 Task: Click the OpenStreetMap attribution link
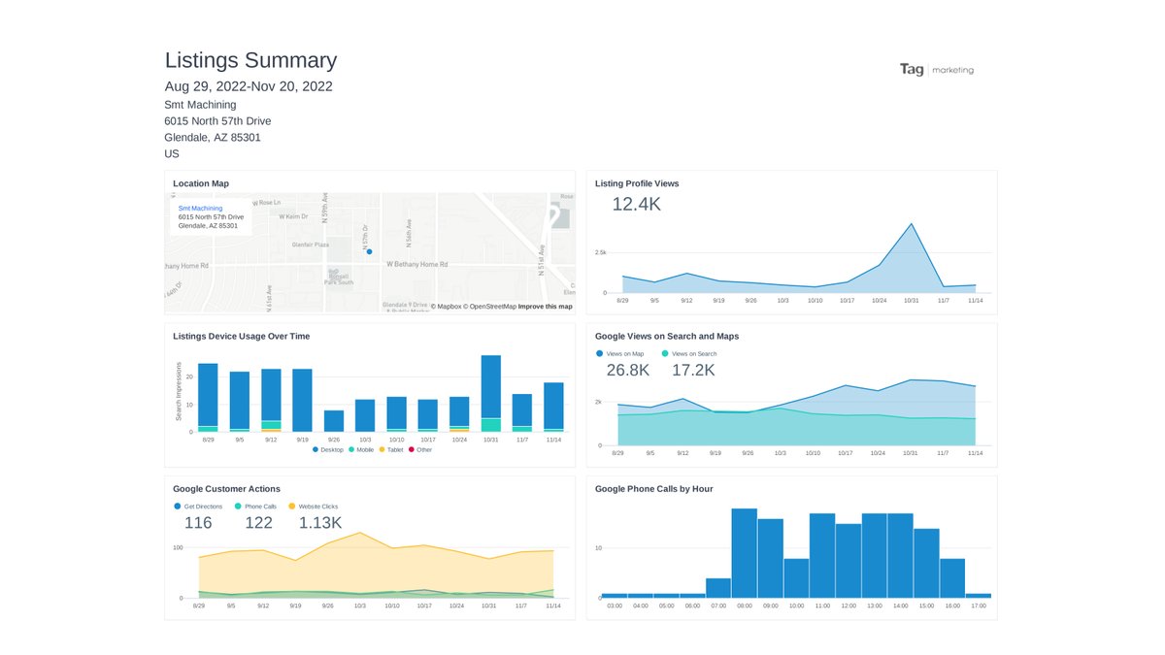492,306
